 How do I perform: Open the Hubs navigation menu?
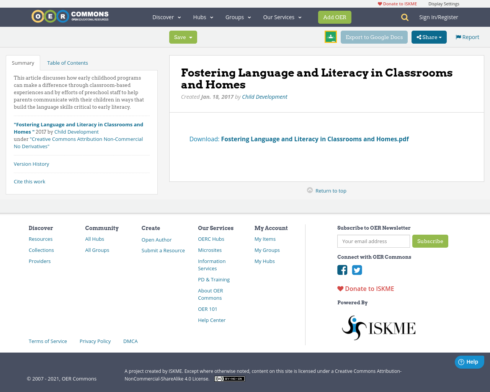pyautogui.click(x=203, y=17)
